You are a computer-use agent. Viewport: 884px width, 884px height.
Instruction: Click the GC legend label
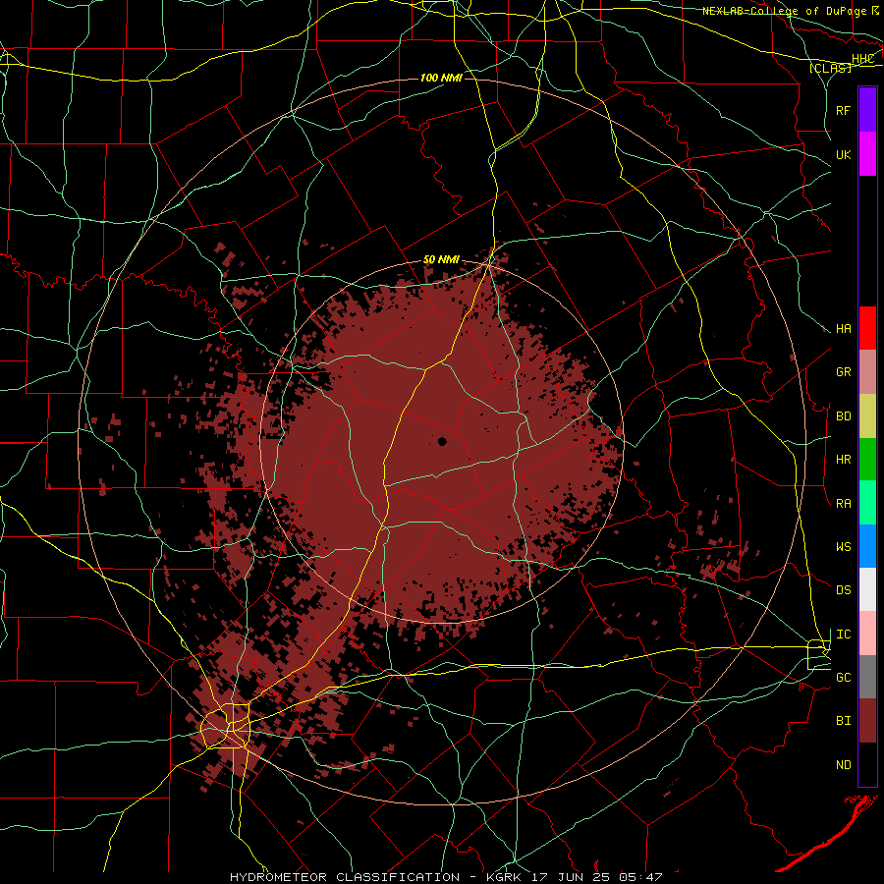(844, 678)
